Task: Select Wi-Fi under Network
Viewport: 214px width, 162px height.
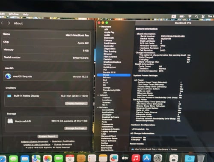Action: (x=104, y=105)
